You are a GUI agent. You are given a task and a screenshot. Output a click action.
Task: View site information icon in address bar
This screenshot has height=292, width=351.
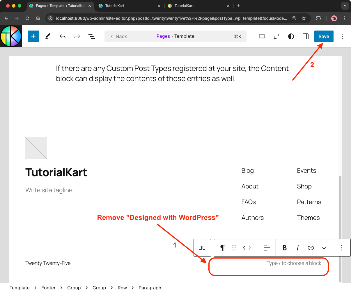click(x=50, y=18)
